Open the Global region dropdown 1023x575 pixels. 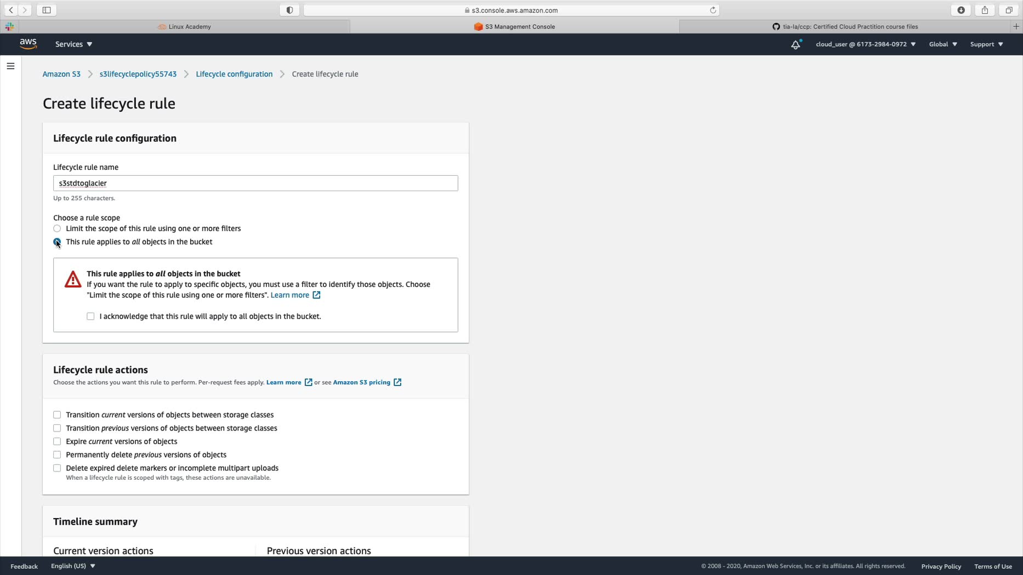943,44
